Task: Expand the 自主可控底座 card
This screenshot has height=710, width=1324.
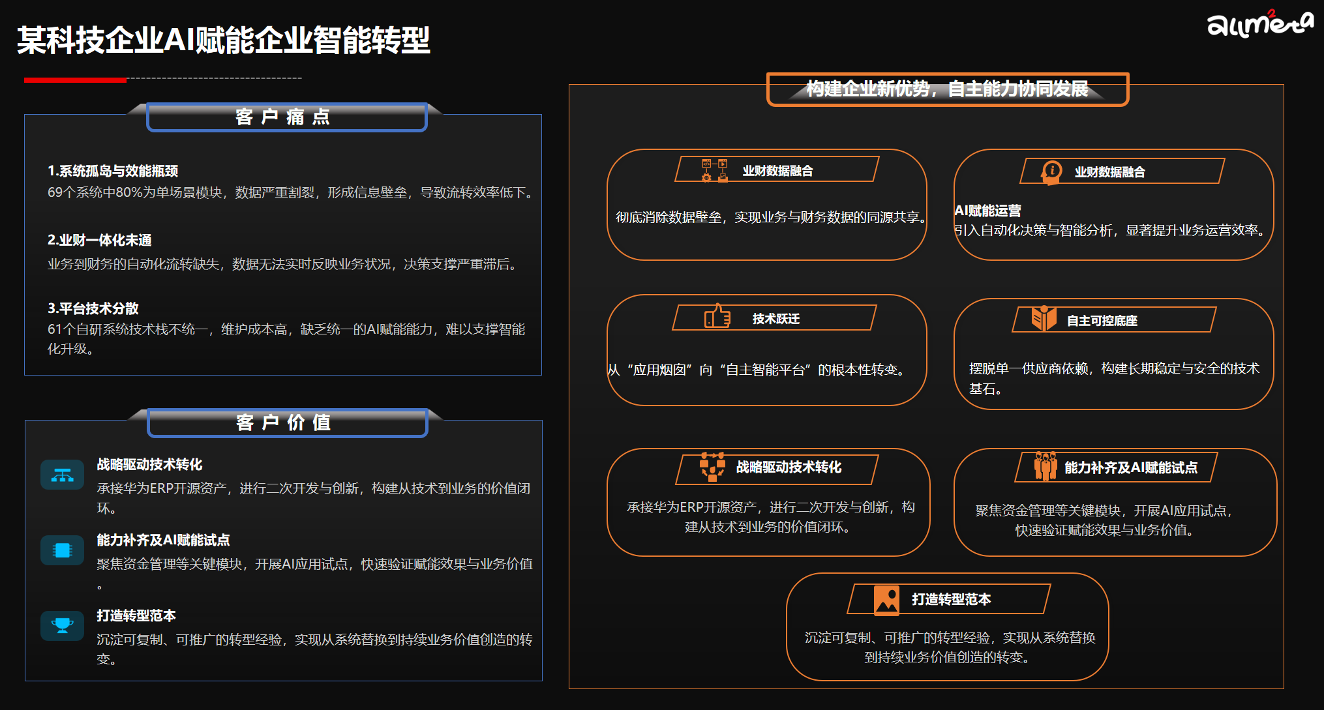Action: point(1115,352)
